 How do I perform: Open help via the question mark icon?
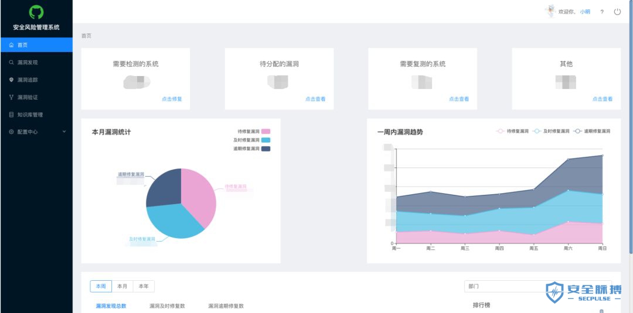coord(602,12)
